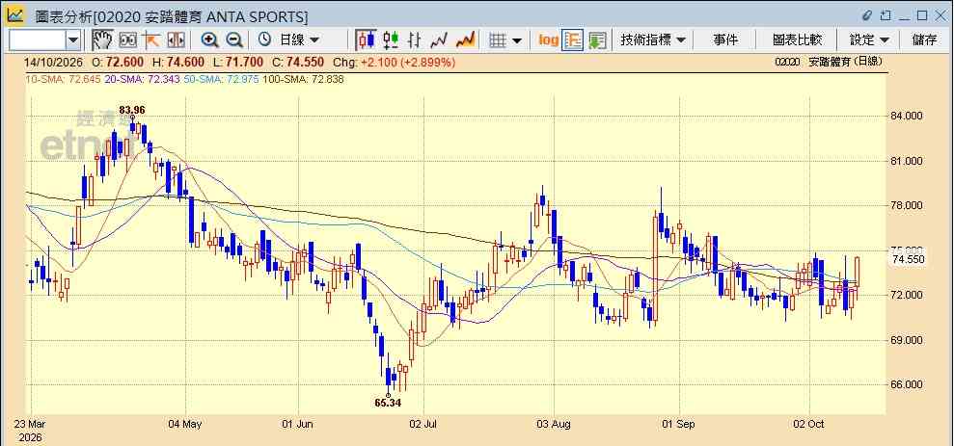Click the green download arrow icon
Viewport: 954px width, 446px height.
597,40
